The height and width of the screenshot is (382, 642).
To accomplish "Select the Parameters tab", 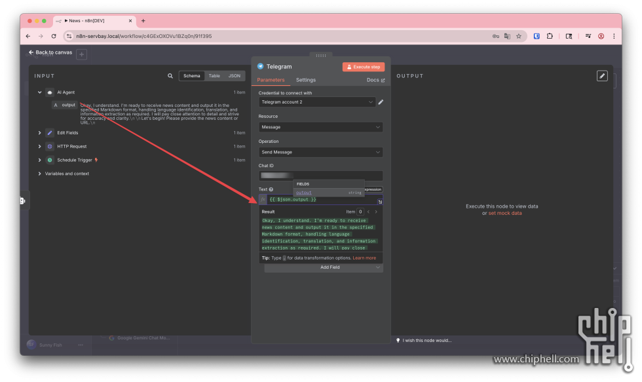I will 271,80.
